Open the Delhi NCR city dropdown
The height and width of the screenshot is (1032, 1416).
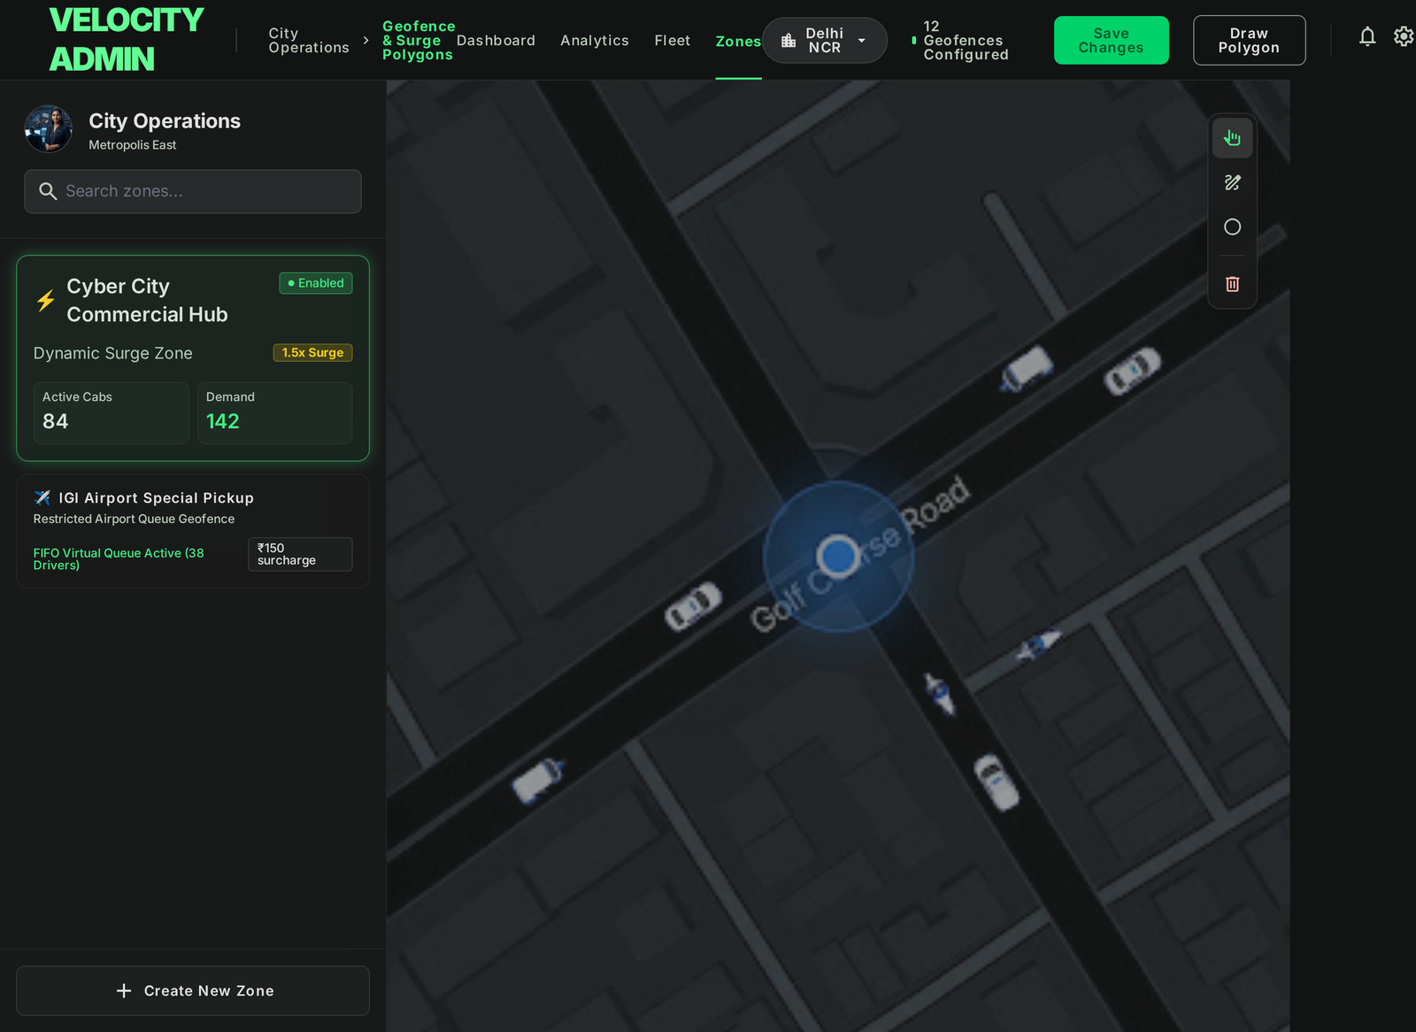[x=825, y=41]
